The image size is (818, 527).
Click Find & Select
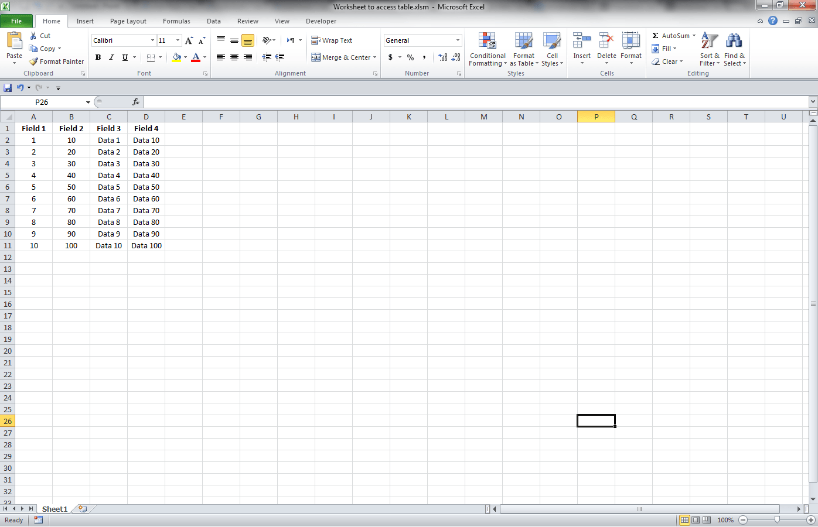734,49
